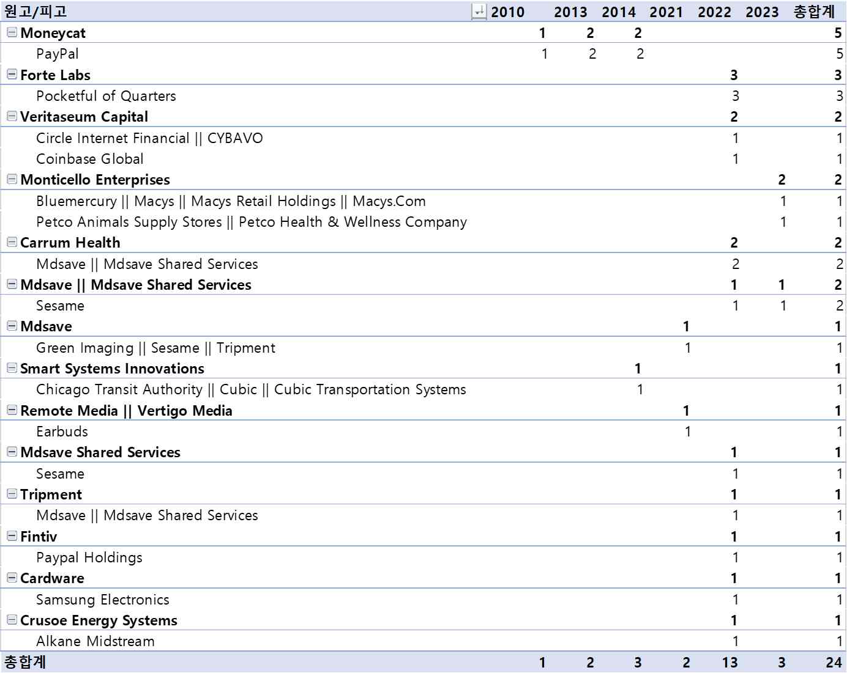Screen dimensions: 847x673
Task: Select the 2014 column header
Action: [619, 12]
